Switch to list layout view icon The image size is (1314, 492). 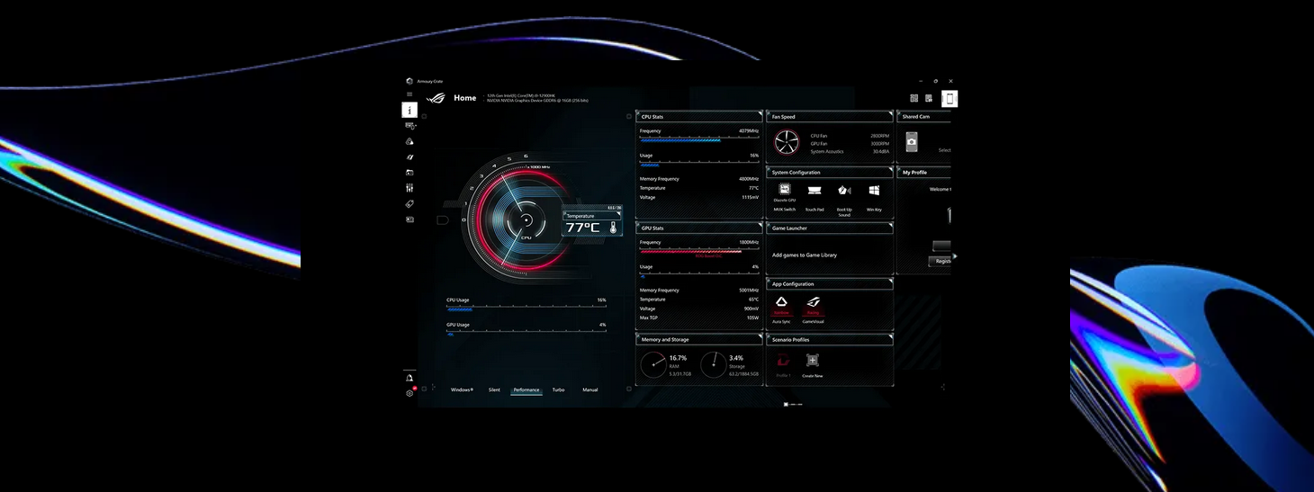point(929,98)
